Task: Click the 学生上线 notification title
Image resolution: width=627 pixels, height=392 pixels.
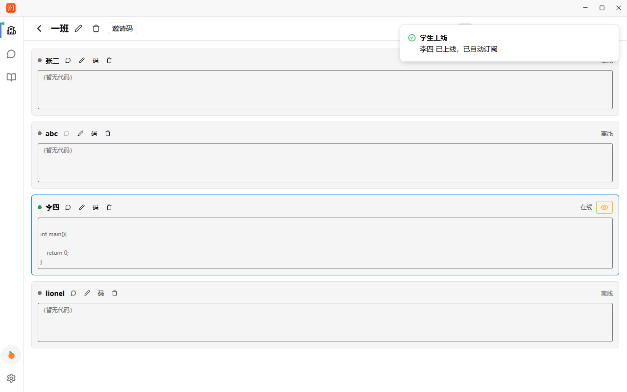Action: [434, 38]
